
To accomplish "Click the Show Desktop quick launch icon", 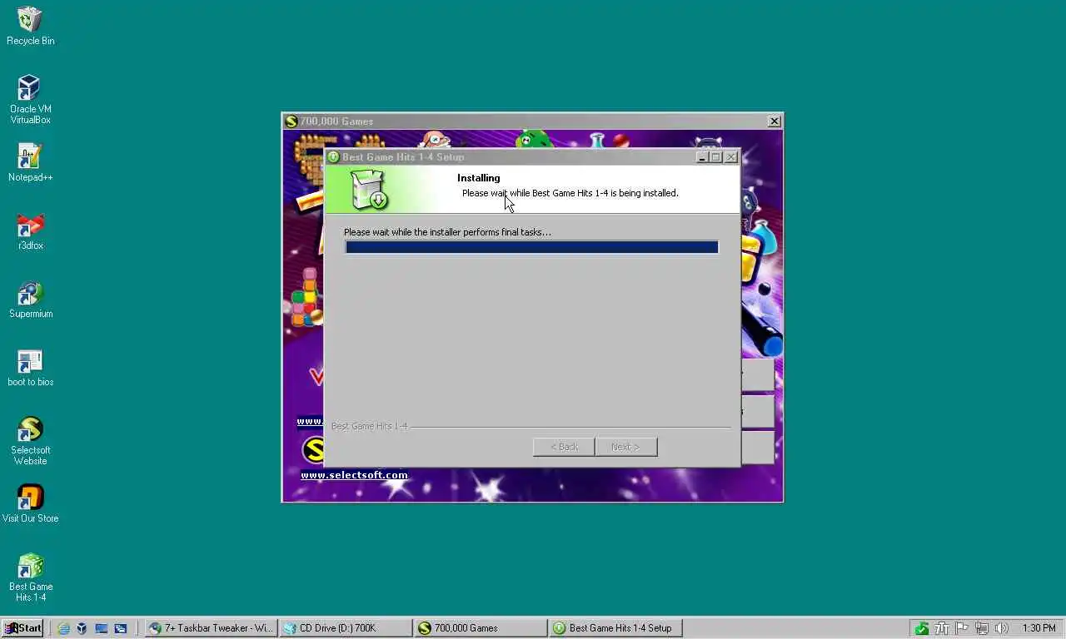I will click(x=101, y=628).
